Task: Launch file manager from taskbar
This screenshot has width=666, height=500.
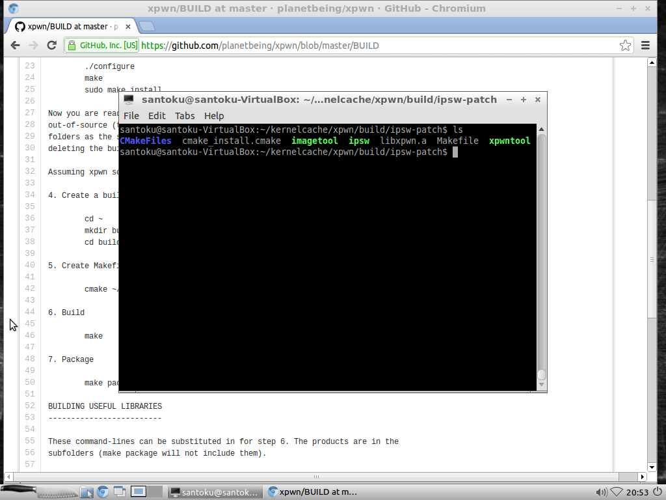Action: tap(87, 492)
